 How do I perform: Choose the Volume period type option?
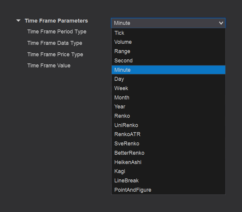tap(123, 42)
